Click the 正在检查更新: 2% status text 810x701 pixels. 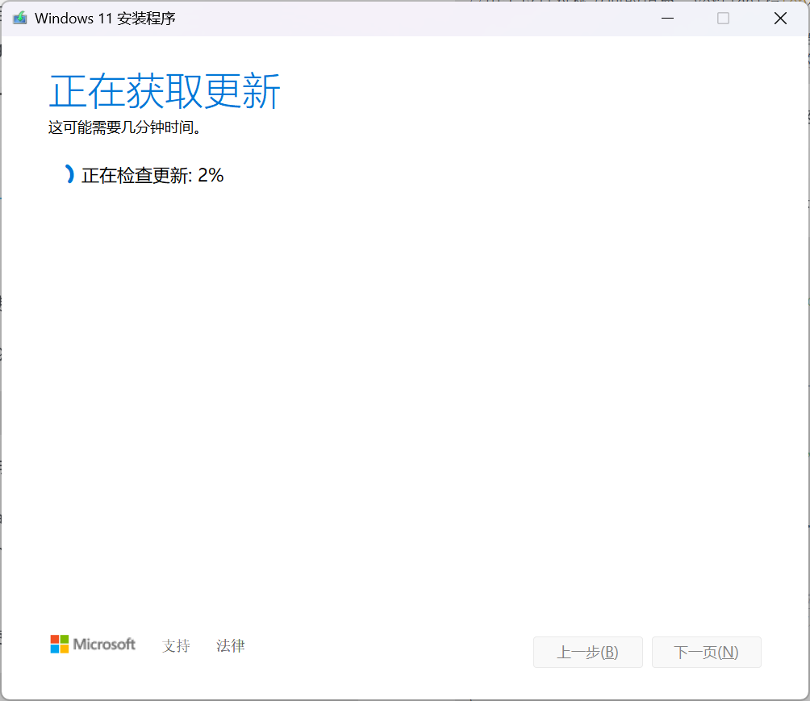point(152,175)
